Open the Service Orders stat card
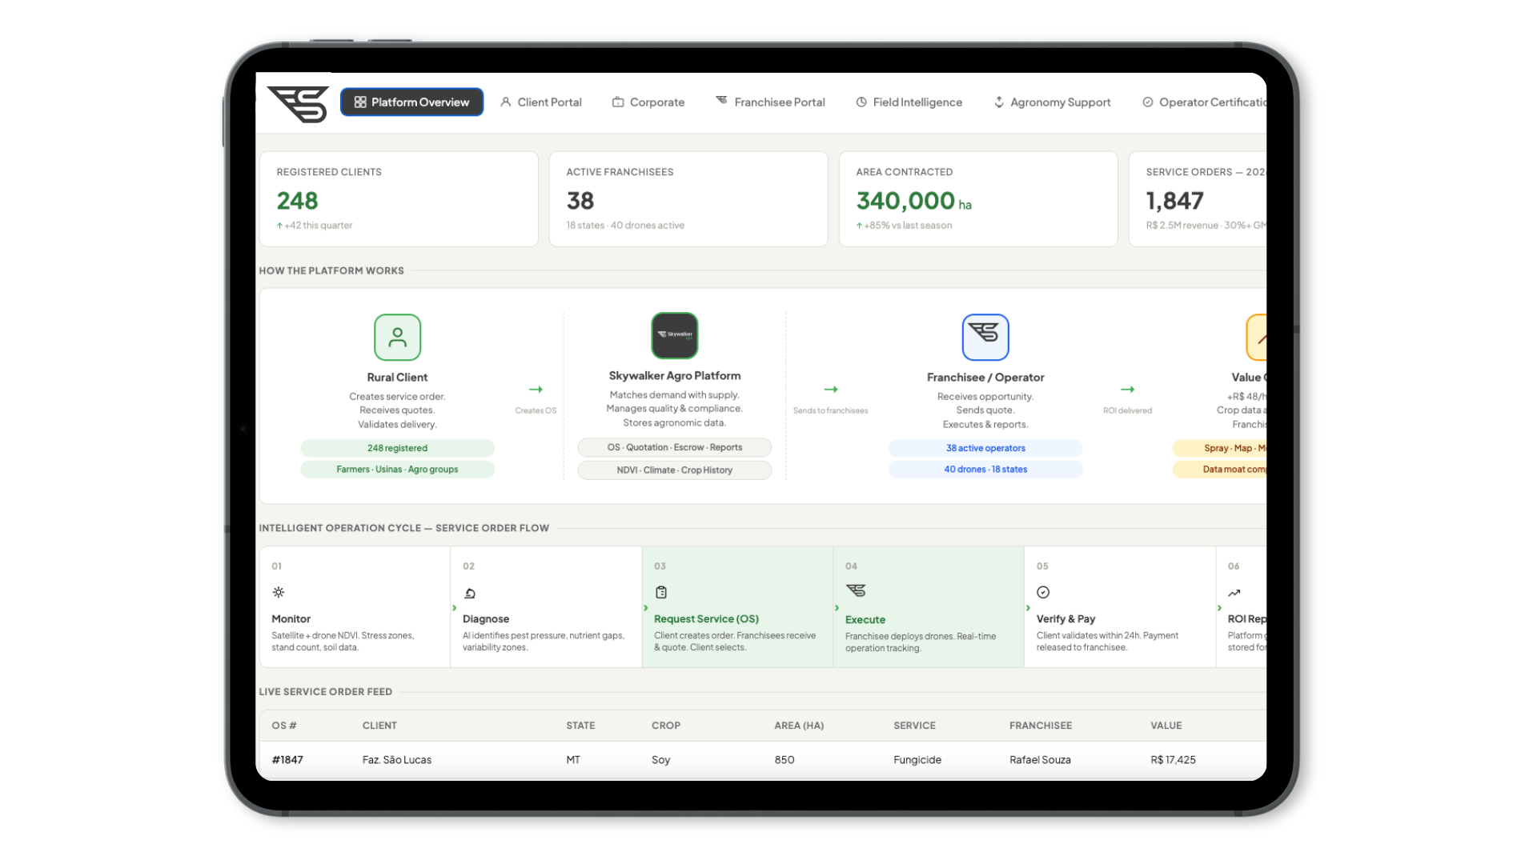Image resolution: width=1537 pixels, height=864 pixels. coord(1198,199)
